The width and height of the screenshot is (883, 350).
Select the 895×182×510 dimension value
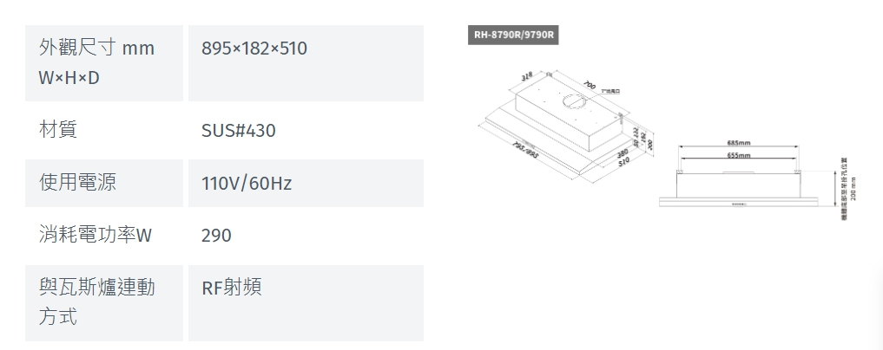coord(254,49)
